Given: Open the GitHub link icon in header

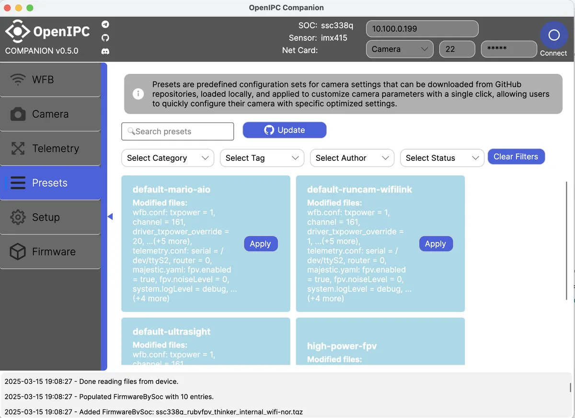Looking at the screenshot, I should click(x=105, y=37).
